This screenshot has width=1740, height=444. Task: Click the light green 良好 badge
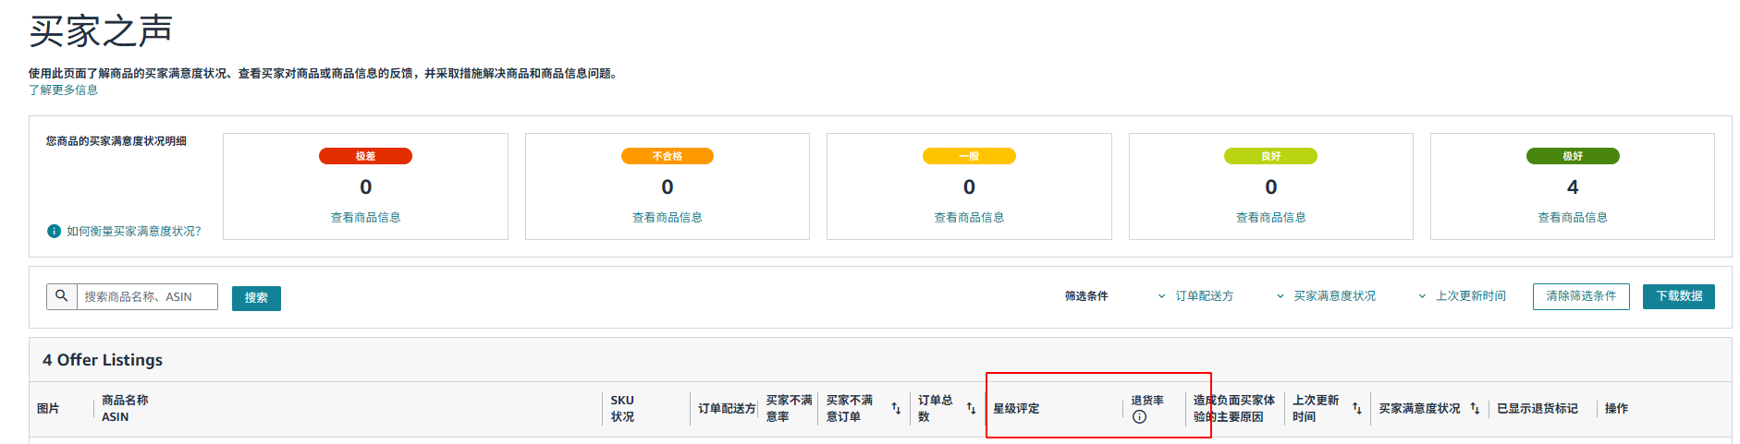[x=1271, y=156]
